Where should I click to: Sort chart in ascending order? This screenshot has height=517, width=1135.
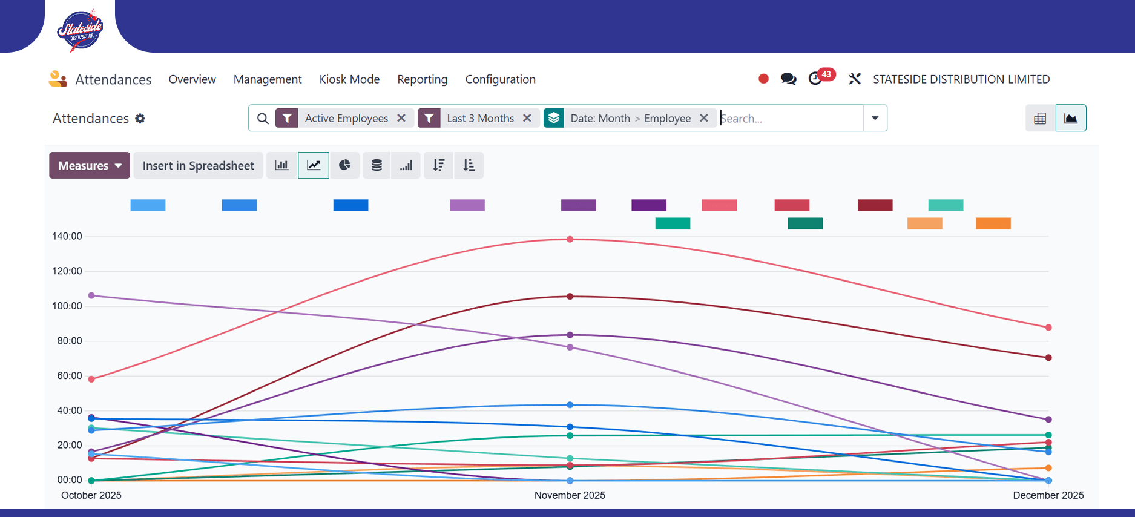coord(469,165)
